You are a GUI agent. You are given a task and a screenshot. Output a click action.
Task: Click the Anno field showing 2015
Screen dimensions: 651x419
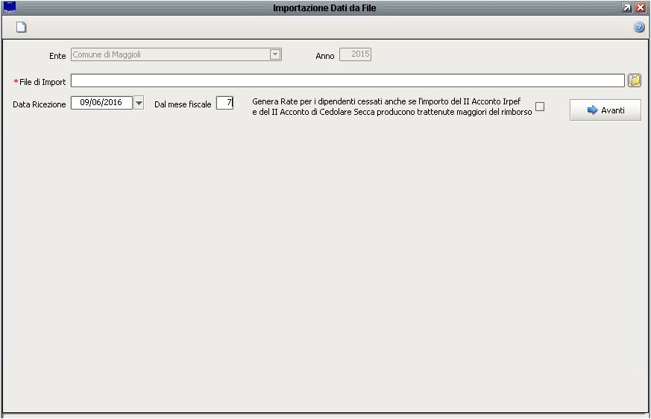(x=355, y=54)
